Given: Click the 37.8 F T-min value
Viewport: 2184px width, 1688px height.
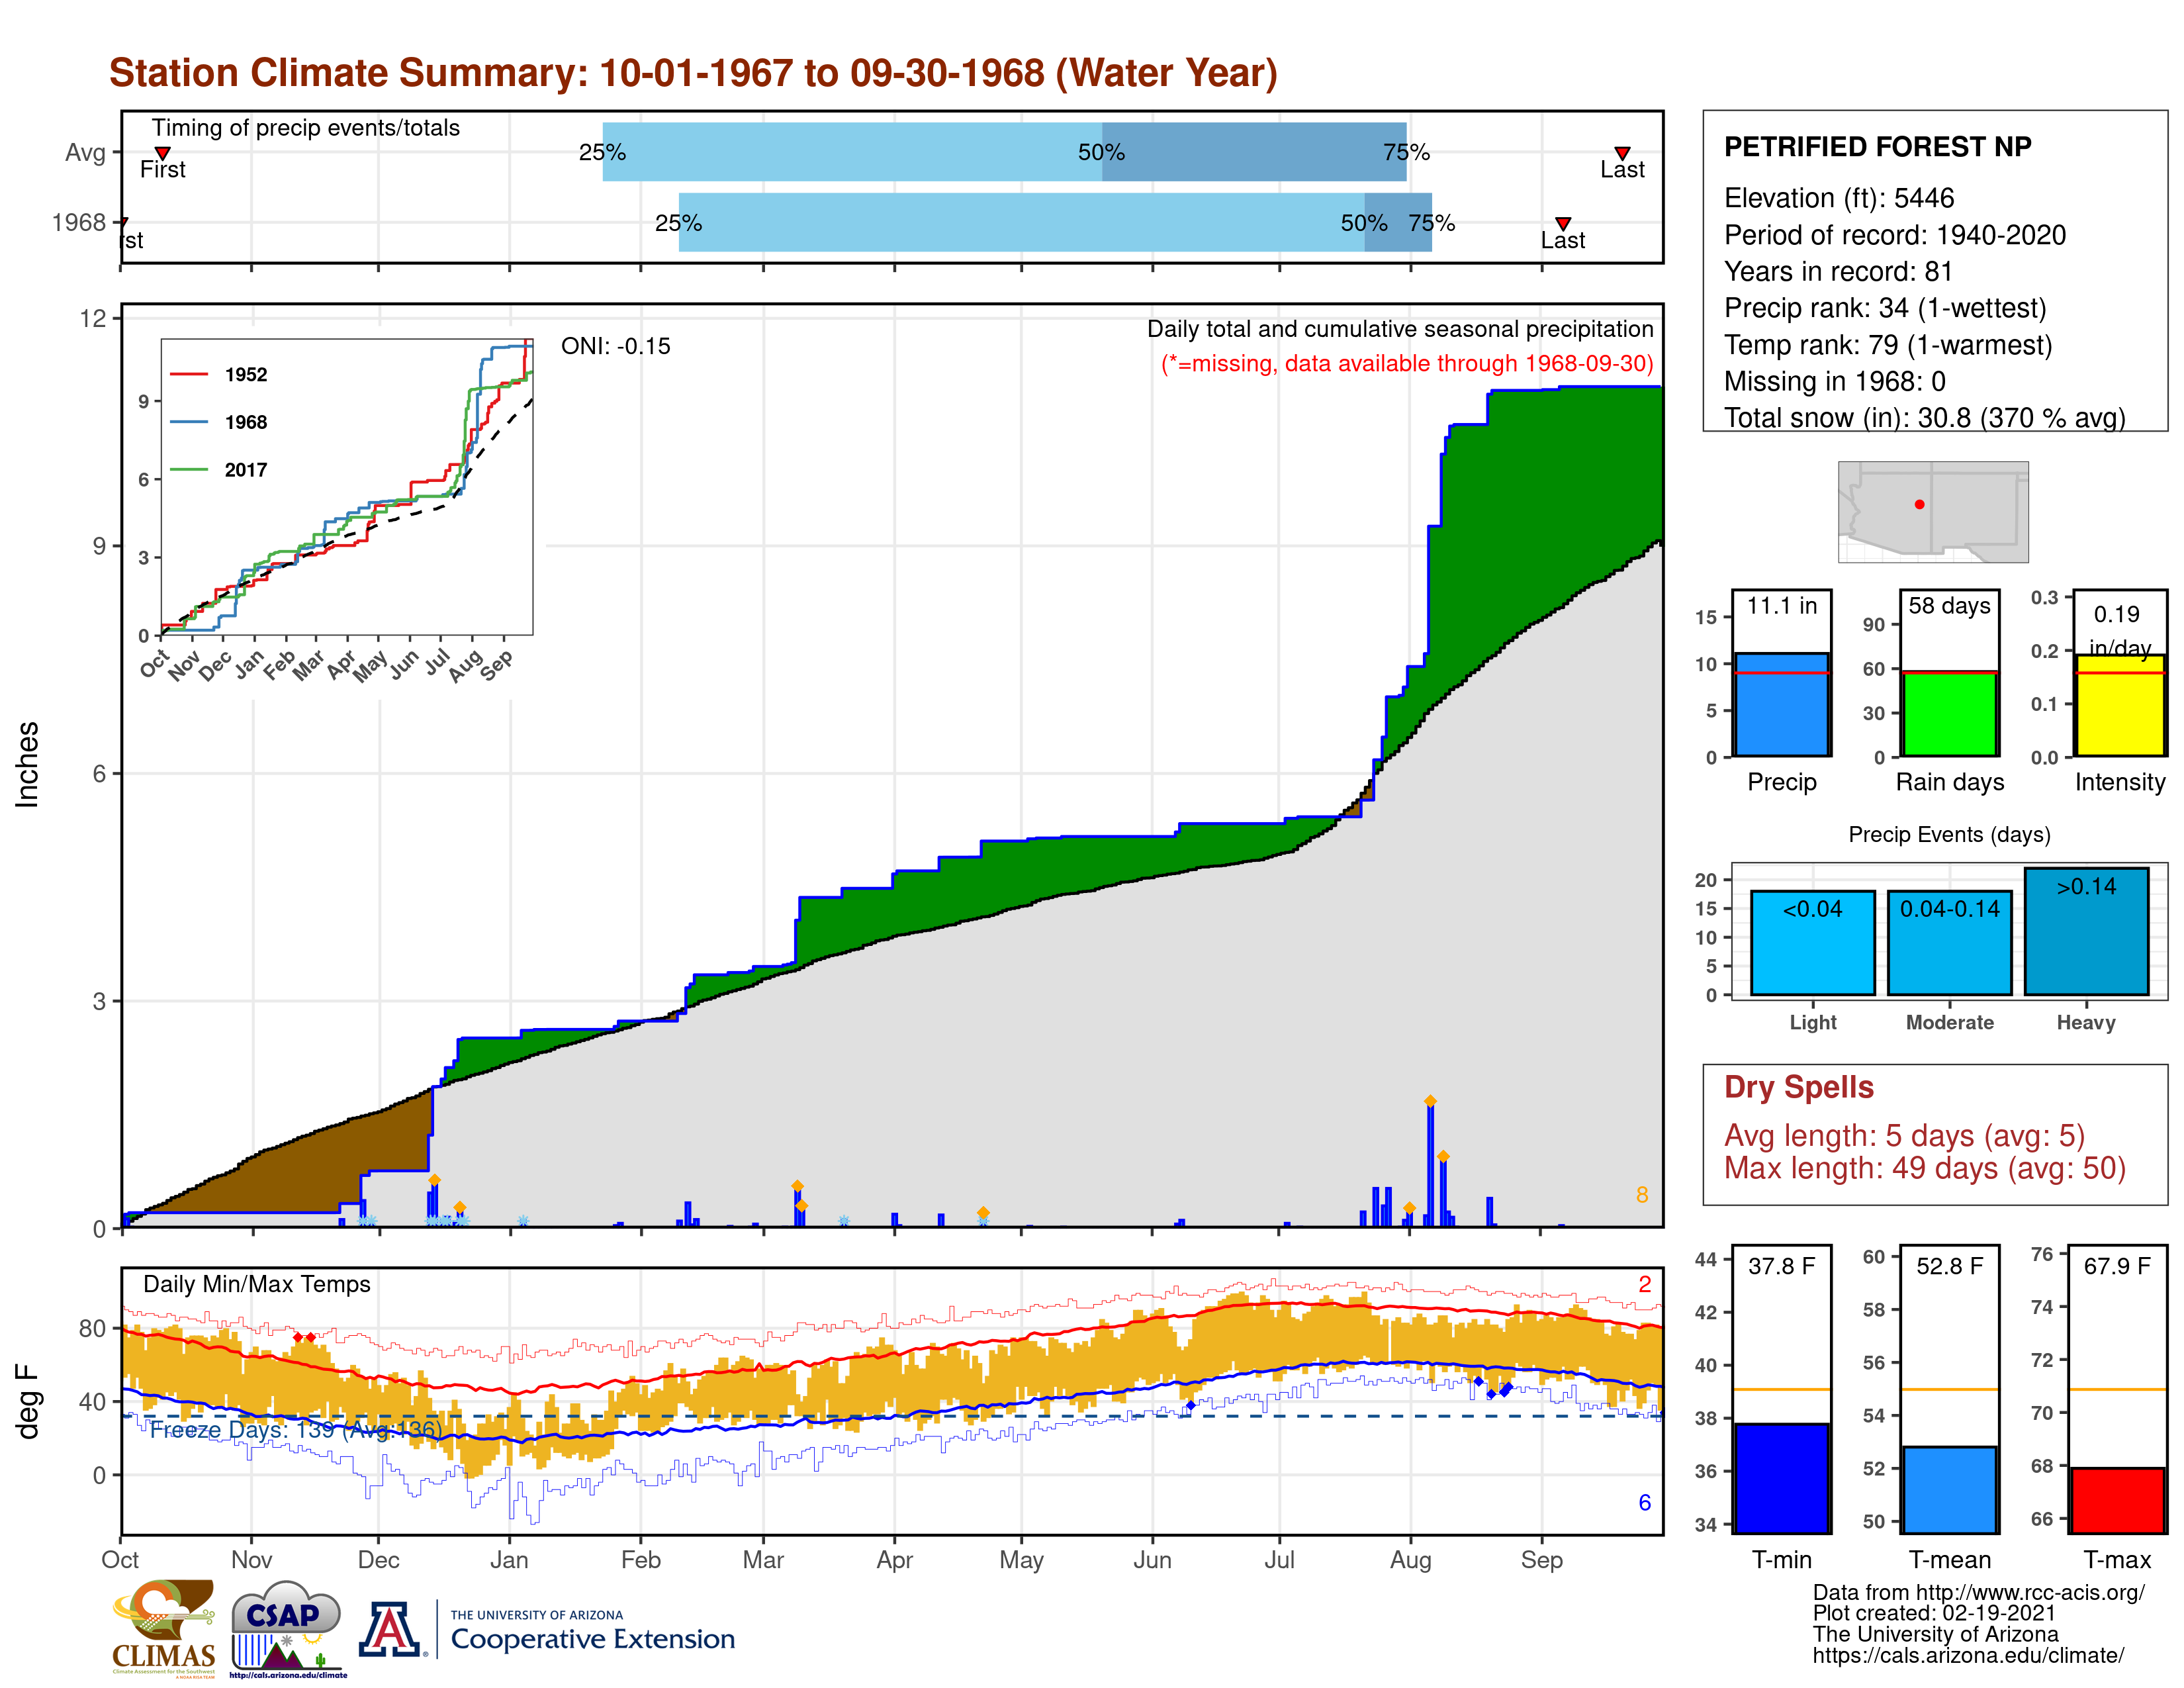Looking at the screenshot, I should pos(1781,1266).
